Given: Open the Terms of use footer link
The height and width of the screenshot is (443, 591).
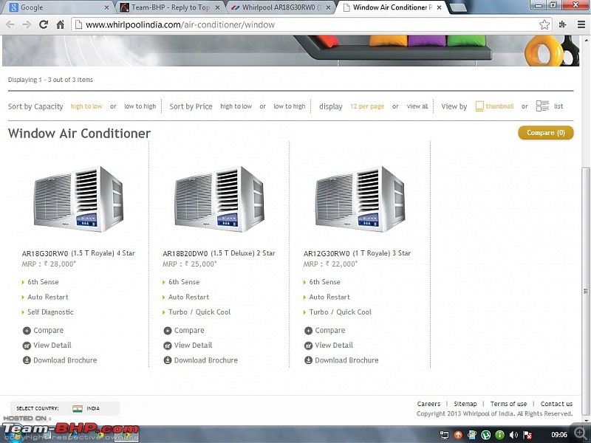Looking at the screenshot, I should point(508,404).
